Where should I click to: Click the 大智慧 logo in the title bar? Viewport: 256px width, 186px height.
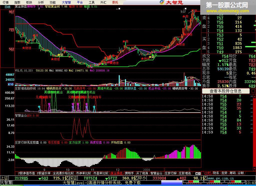pyautogui.click(x=171, y=2)
